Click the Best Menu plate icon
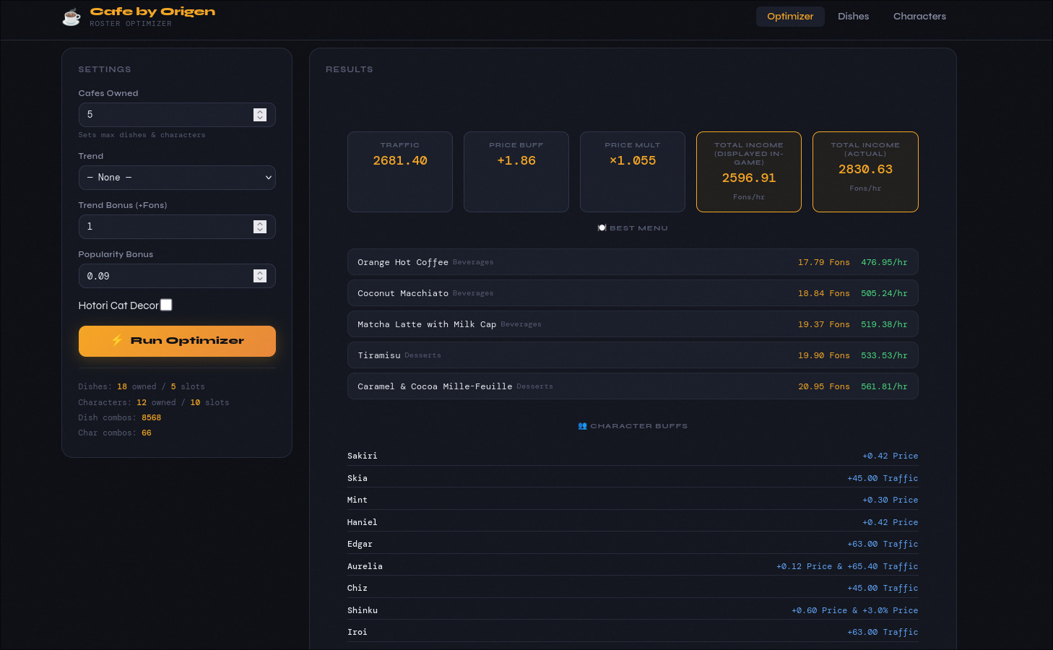1053x650 pixels. click(x=602, y=228)
